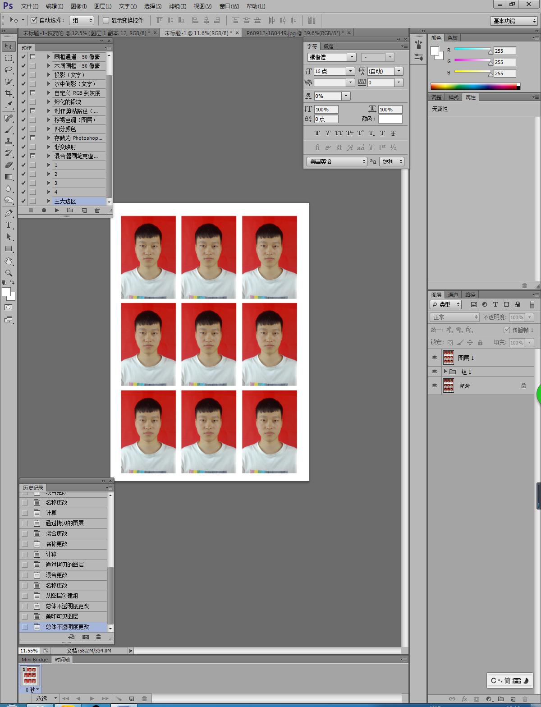Enable the 显示变换控件 checkbox
Viewport: 541px width, 707px height.
[x=106, y=20]
